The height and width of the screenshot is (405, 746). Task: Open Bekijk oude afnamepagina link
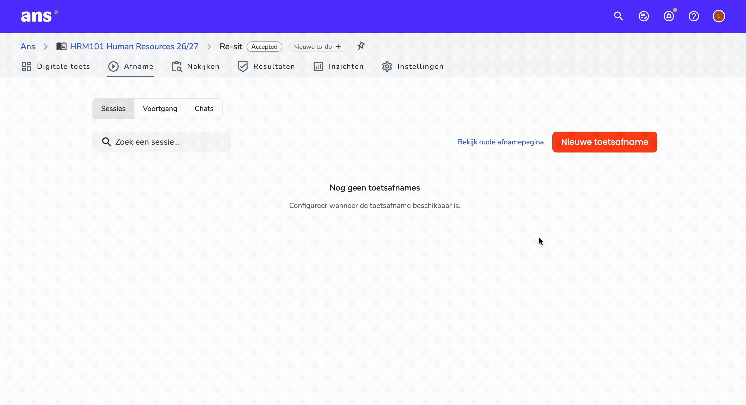[x=500, y=142]
